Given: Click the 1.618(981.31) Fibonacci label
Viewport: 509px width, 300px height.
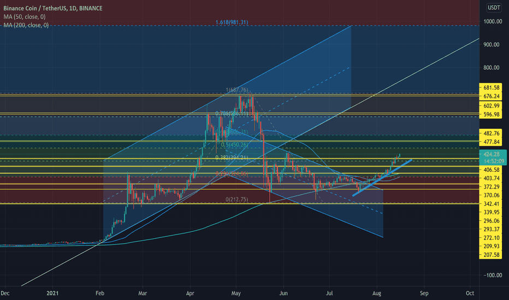Looking at the screenshot, I should (x=232, y=22).
